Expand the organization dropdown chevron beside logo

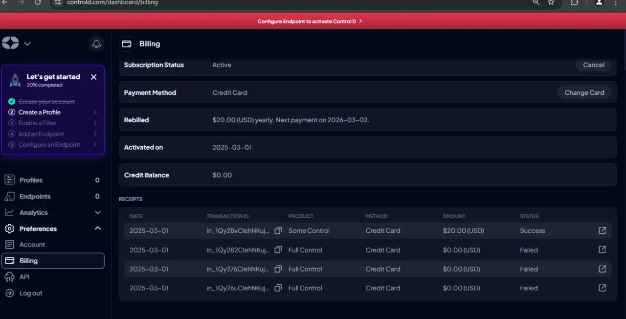coord(27,44)
